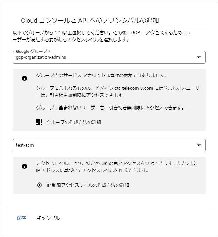
Task: Click the test-acm access level field
Action: [109, 145]
